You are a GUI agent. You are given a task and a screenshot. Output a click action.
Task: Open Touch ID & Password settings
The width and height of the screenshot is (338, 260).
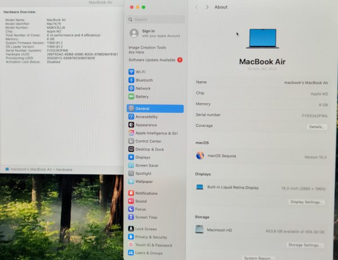click(x=153, y=245)
